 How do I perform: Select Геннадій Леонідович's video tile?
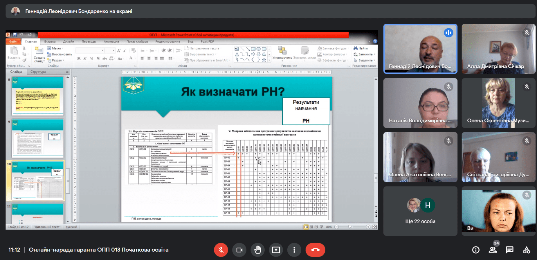point(420,49)
